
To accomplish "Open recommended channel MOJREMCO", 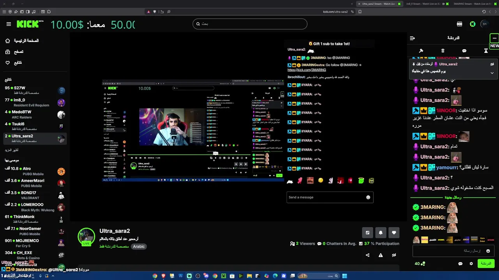I will [x=35, y=243].
